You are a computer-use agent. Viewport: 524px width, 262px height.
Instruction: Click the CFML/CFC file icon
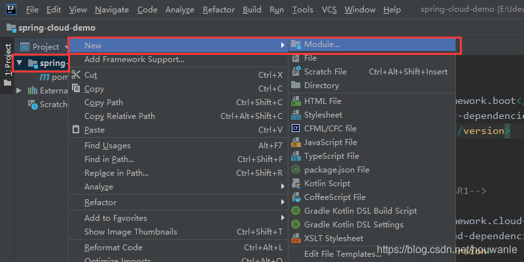coord(296,128)
